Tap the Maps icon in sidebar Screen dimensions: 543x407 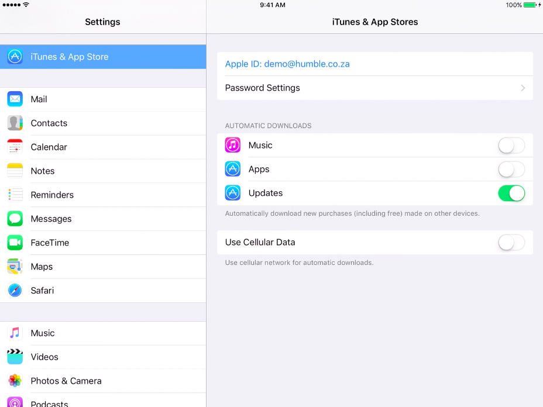pyautogui.click(x=15, y=266)
